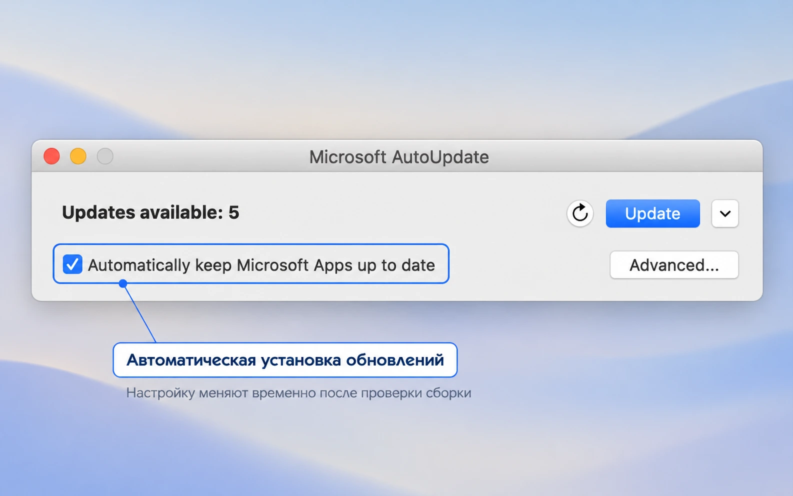The height and width of the screenshot is (496, 793).
Task: Open the Advanced... settings button
Action: coord(674,265)
